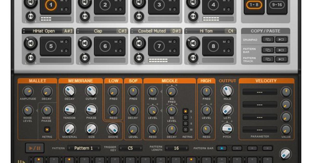Image resolution: width=312 pixels, height=163 pixels.
Task: Change the C4 note assignment
Action: click(x=231, y=31)
